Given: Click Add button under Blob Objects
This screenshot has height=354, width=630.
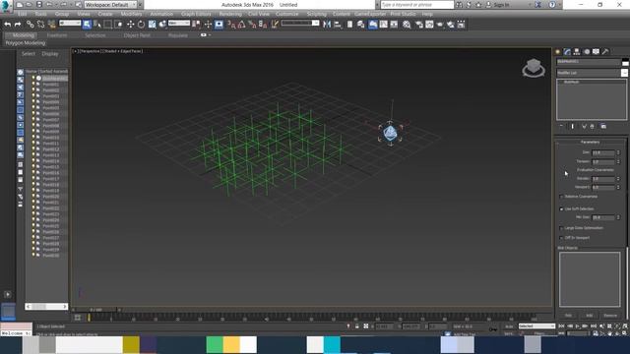Looking at the screenshot, I should coord(590,316).
